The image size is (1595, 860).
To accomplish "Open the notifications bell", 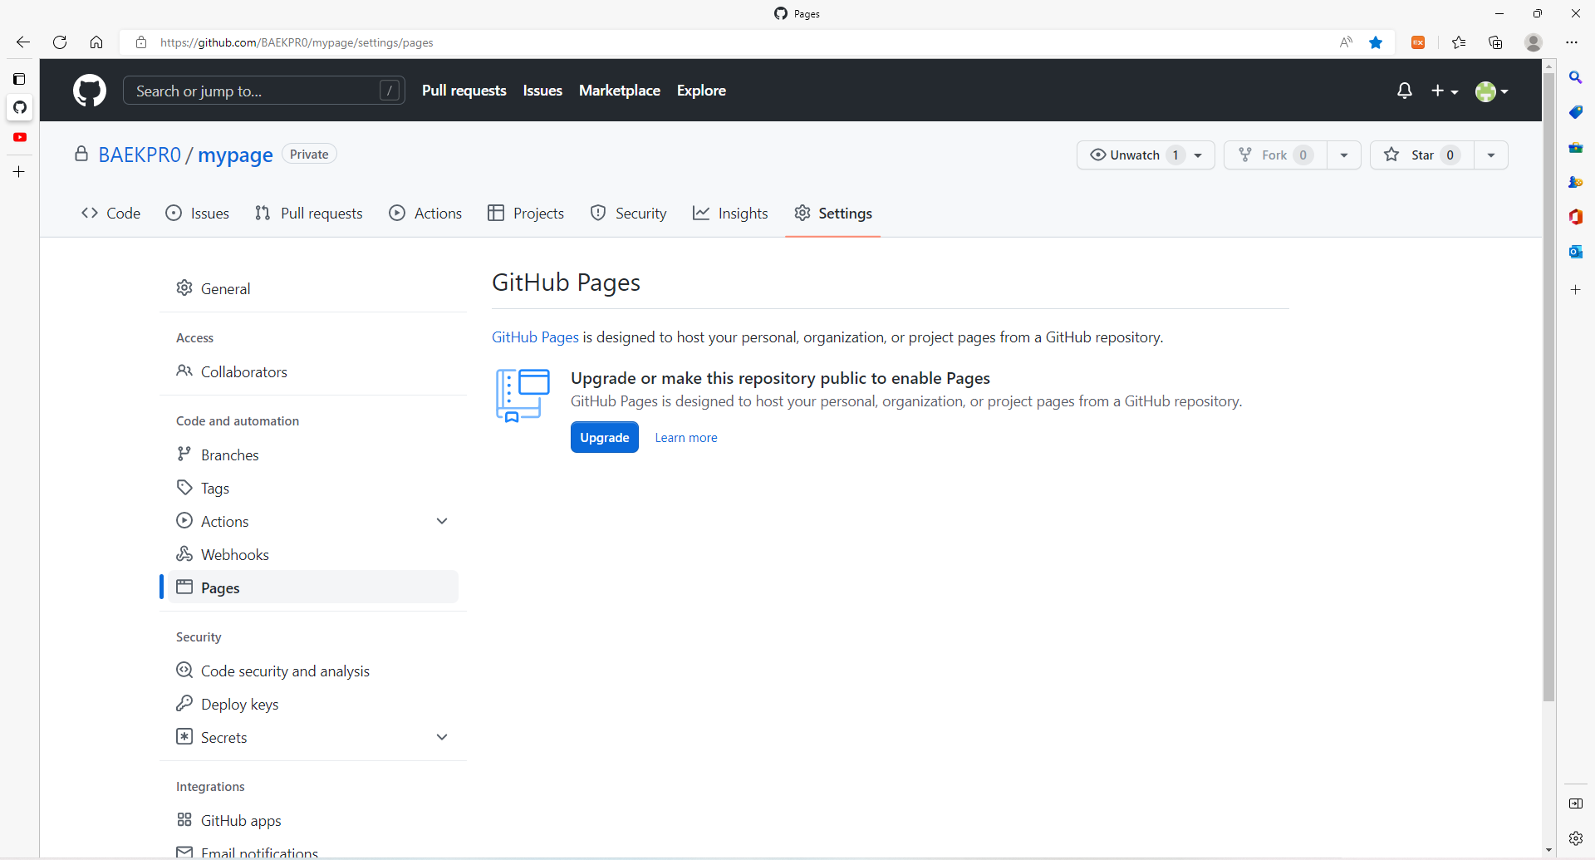I will 1405,91.
